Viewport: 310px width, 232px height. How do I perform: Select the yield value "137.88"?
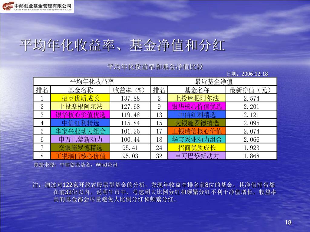(130, 98)
